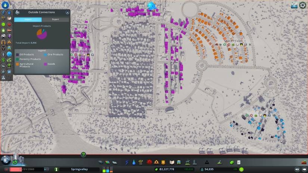
Task: Change the game speed button
Action: (47, 169)
